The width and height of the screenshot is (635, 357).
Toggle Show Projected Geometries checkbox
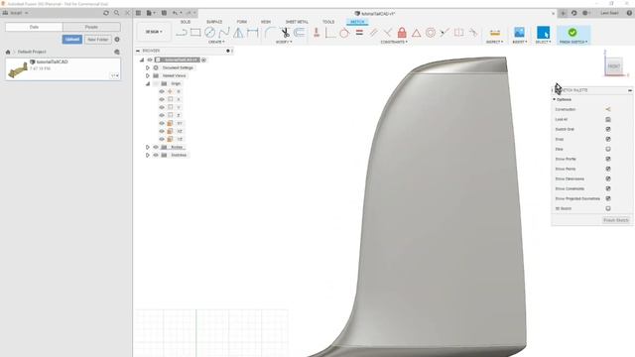(x=608, y=198)
